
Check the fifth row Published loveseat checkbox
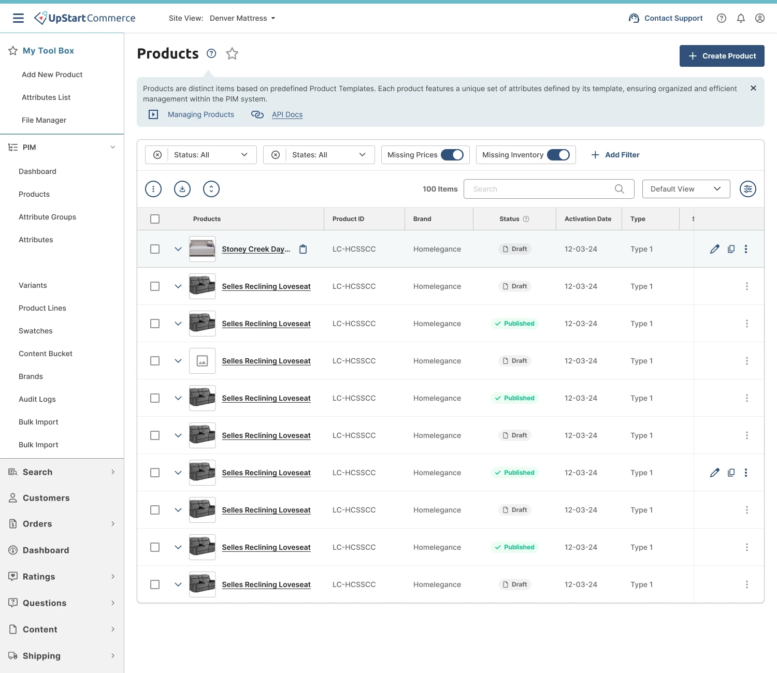155,398
